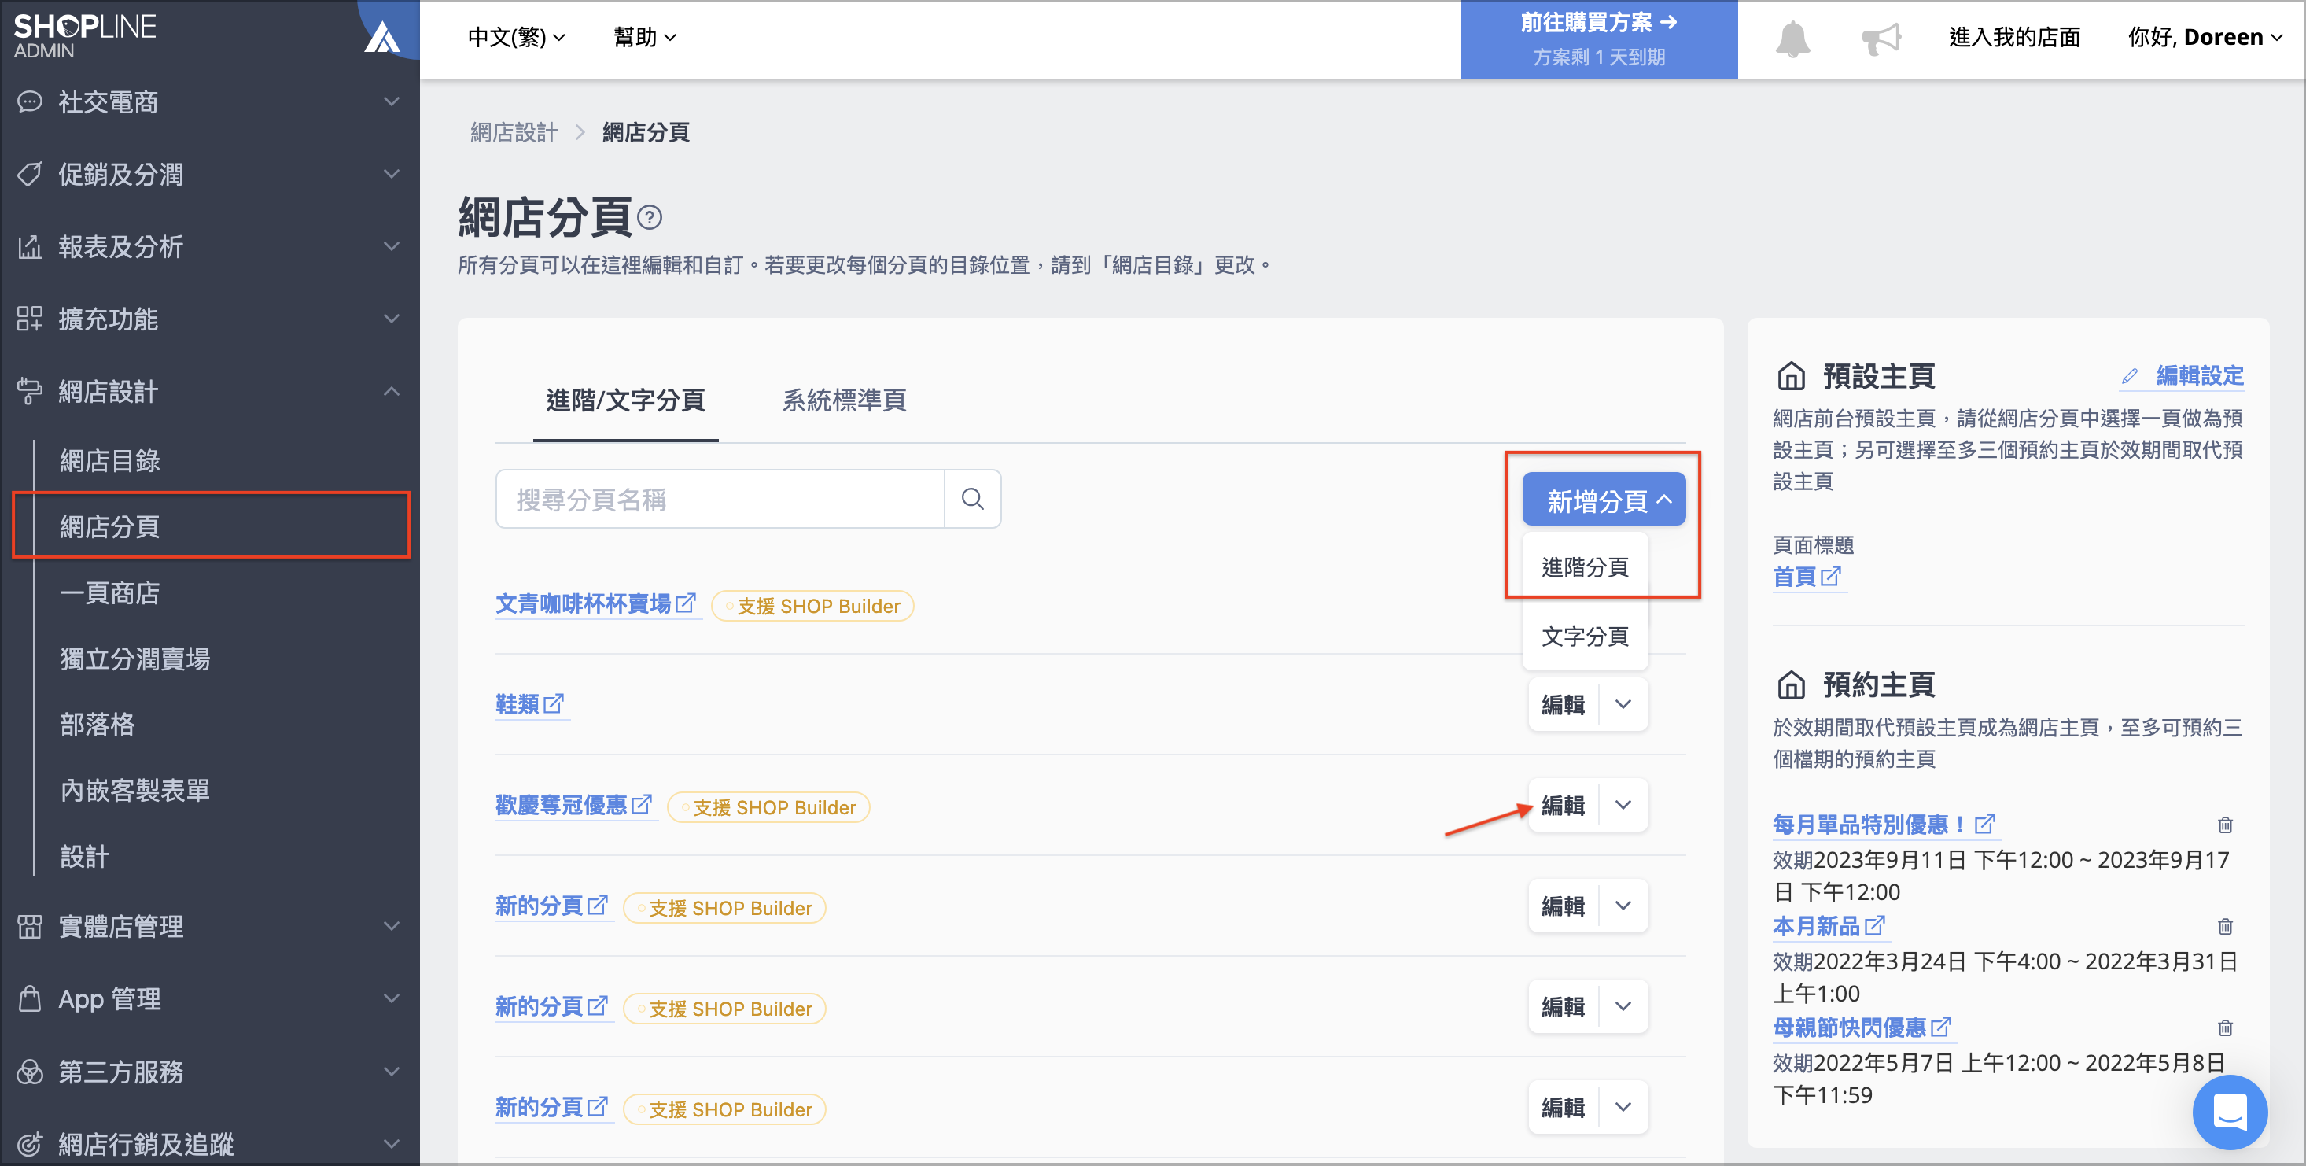Collapse the 網店設計 sidebar section

point(391,391)
